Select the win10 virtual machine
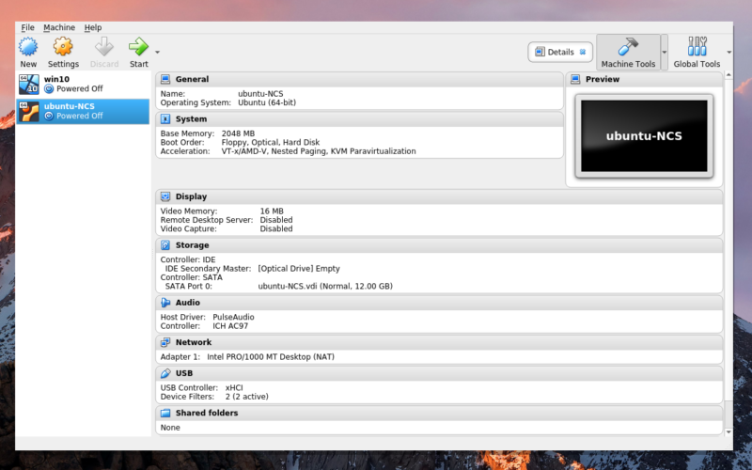Viewport: 752px width, 470px height. click(83, 84)
